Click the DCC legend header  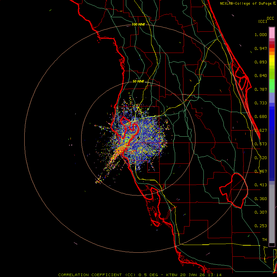click(x=270, y=18)
